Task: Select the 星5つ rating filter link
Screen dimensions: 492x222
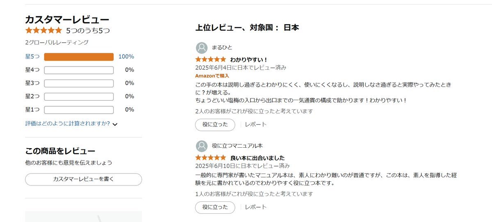Action: (x=32, y=57)
